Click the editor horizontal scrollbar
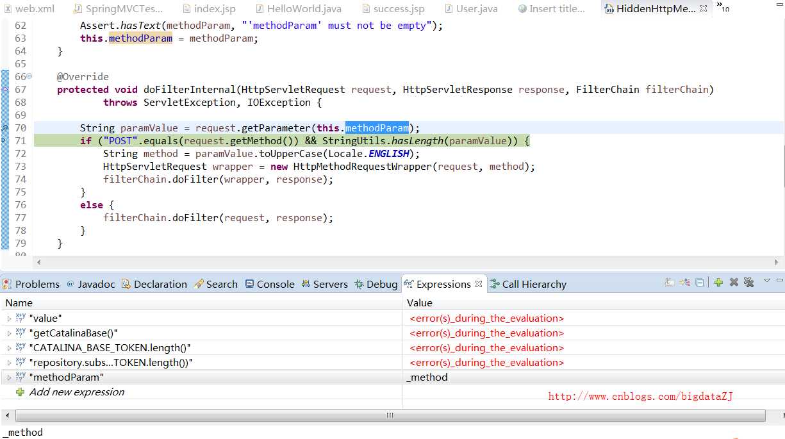This screenshot has height=439, width=785. coord(408,262)
